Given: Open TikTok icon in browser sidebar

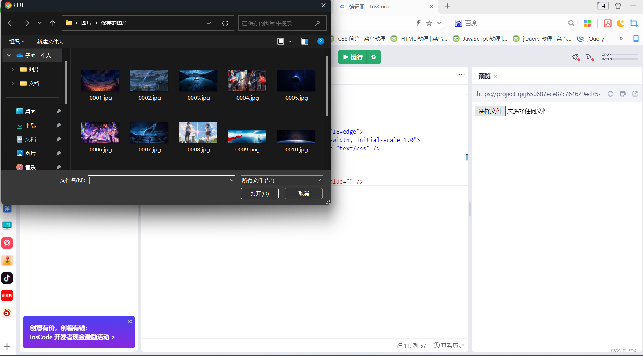Looking at the screenshot, I should (7, 278).
